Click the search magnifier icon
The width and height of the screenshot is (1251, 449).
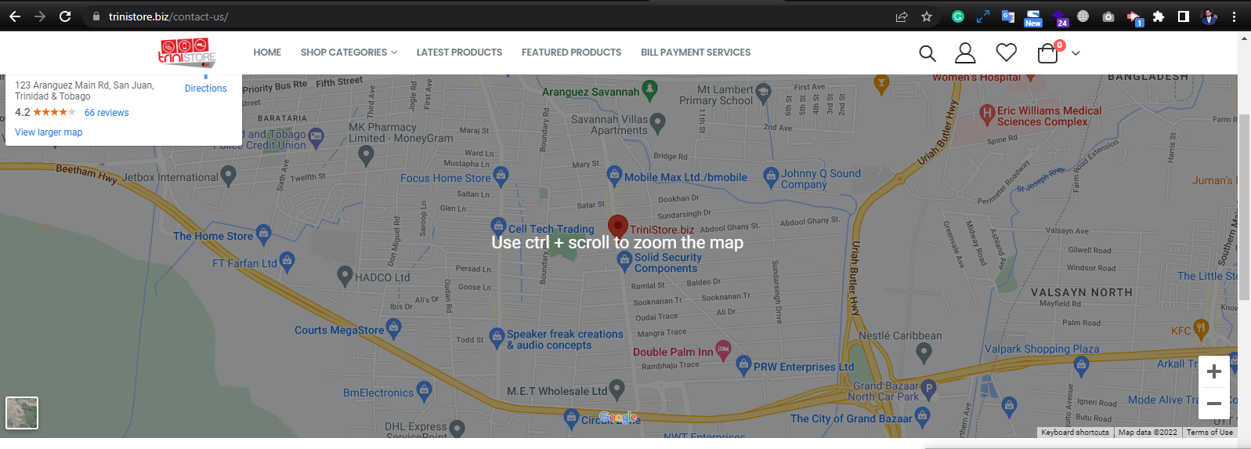[927, 53]
